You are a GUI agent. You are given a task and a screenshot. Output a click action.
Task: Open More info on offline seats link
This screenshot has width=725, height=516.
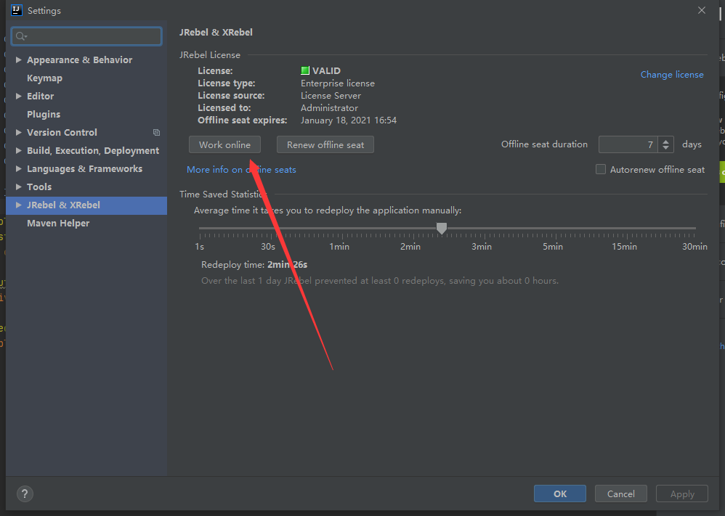pyautogui.click(x=241, y=170)
